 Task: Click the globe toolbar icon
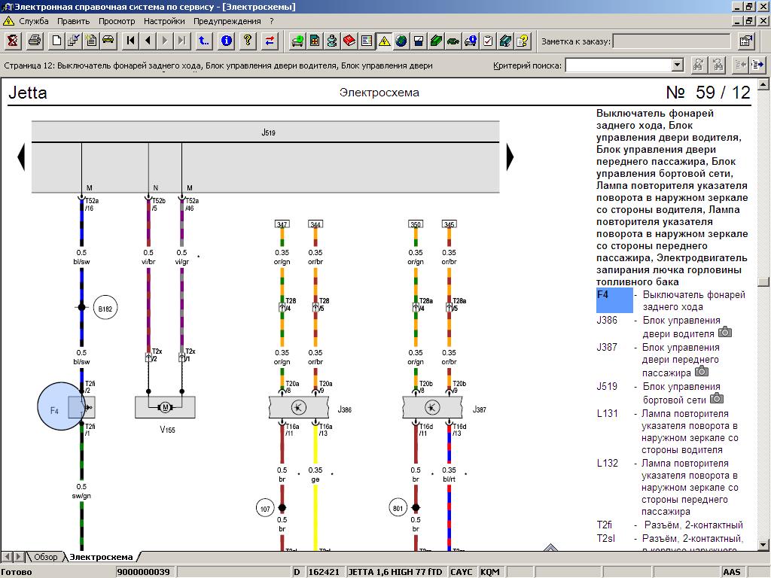[x=401, y=41]
